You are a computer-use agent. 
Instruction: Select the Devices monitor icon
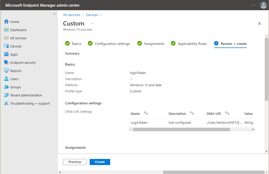(6, 46)
